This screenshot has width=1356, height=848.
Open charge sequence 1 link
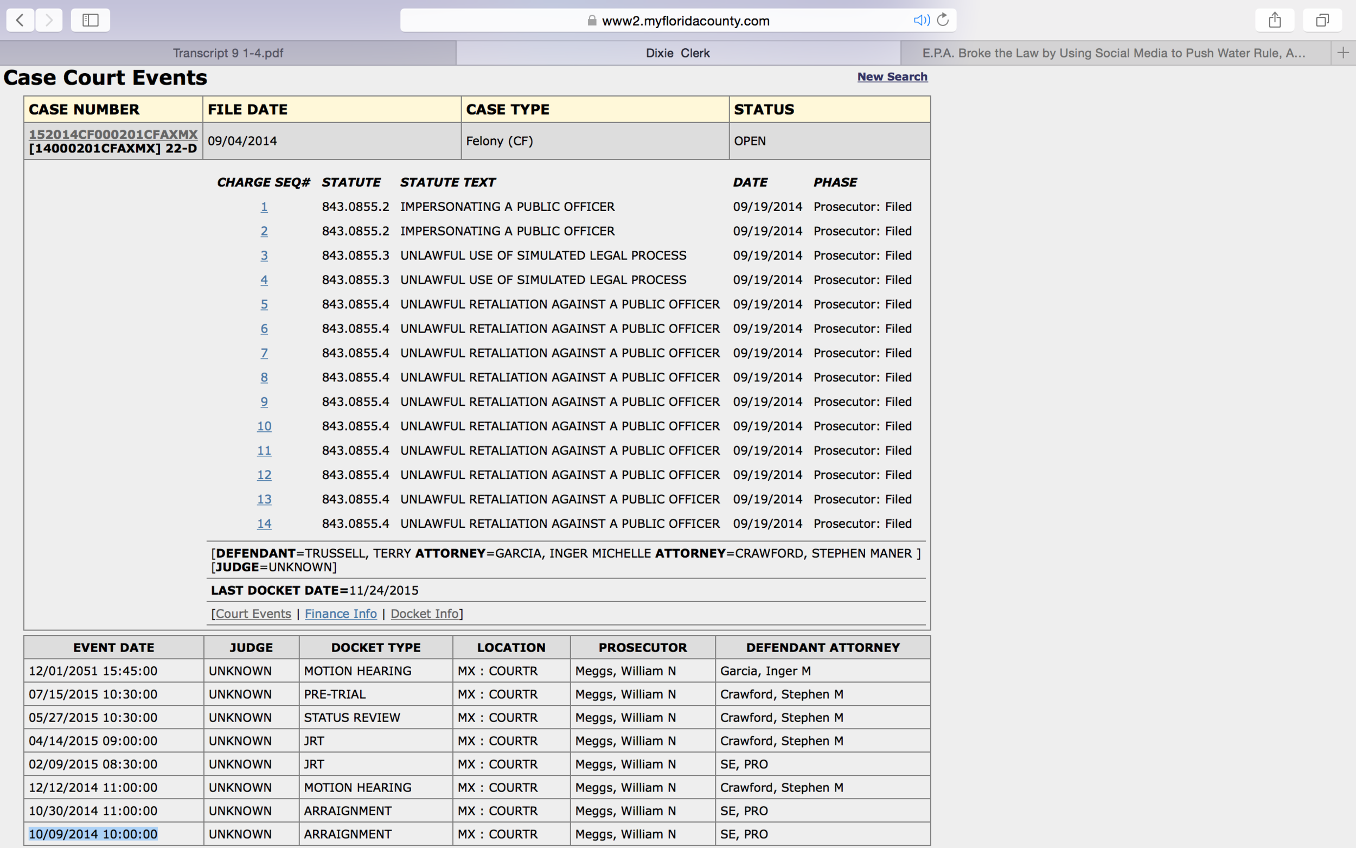[x=264, y=206]
